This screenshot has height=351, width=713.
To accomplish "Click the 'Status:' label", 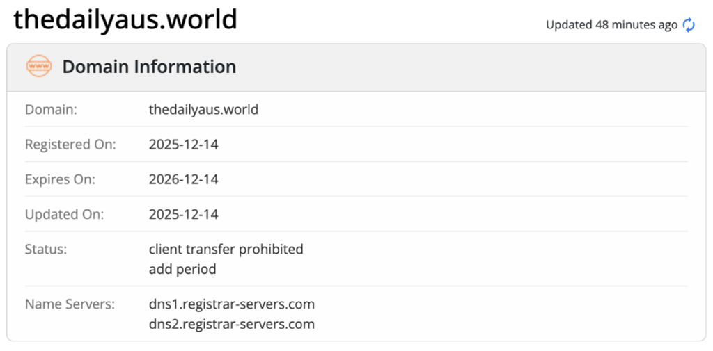I will [46, 249].
